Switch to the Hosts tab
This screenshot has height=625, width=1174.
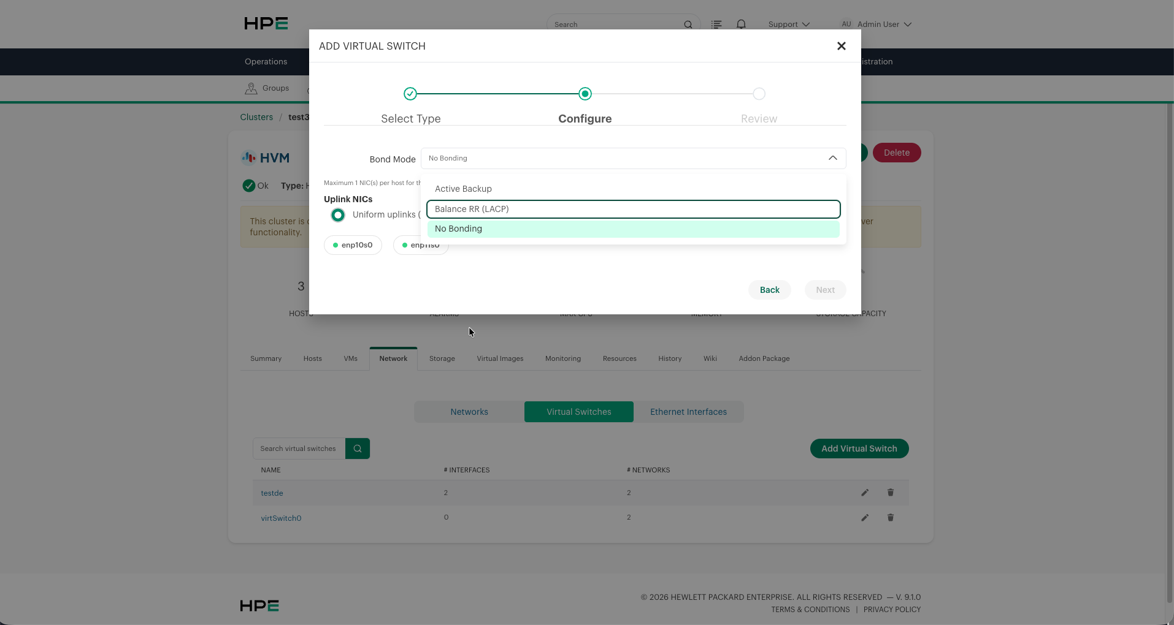coord(312,358)
